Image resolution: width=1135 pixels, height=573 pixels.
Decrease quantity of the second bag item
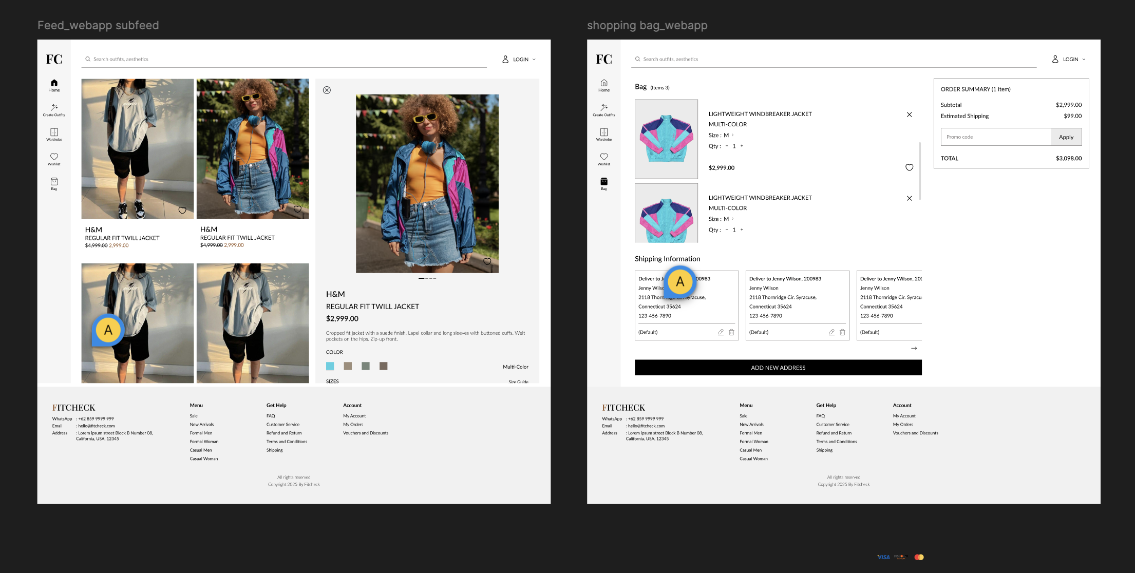pyautogui.click(x=727, y=230)
